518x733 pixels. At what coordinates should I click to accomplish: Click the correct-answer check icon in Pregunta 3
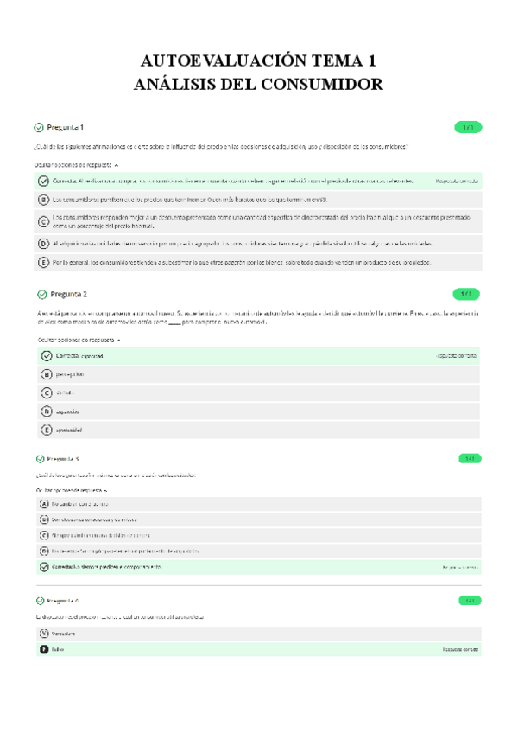(43, 567)
